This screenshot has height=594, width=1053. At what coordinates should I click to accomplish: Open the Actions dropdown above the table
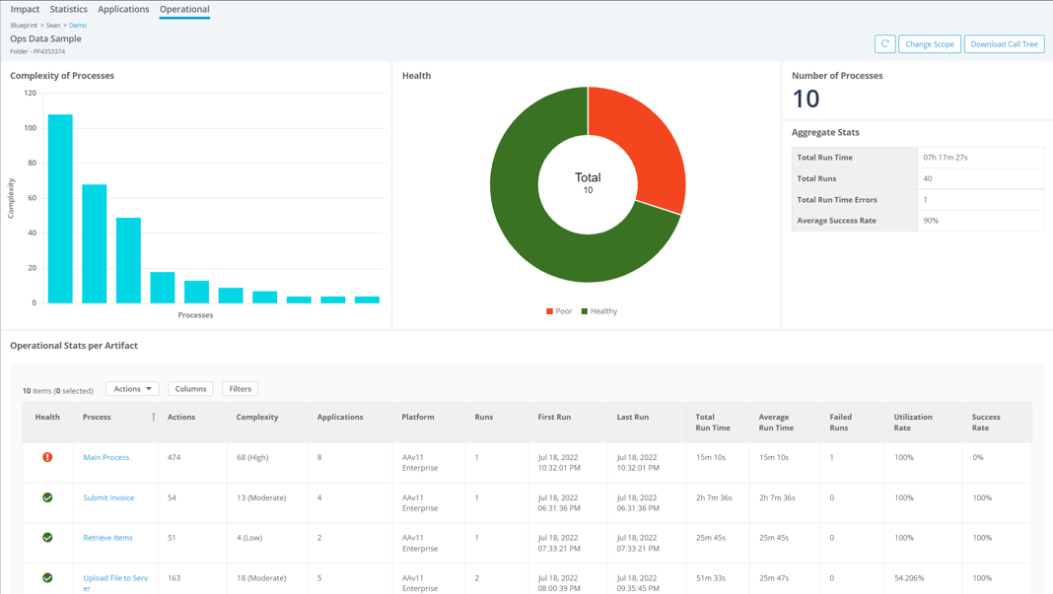131,388
